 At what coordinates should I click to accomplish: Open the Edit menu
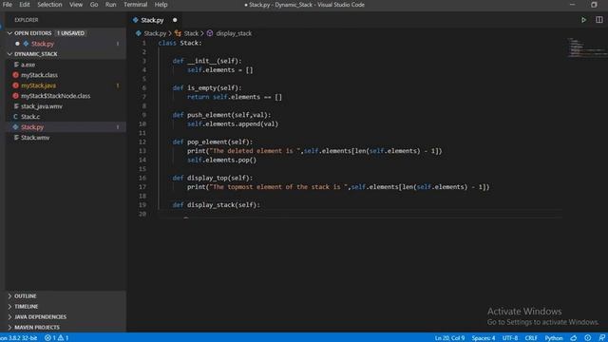click(25, 5)
